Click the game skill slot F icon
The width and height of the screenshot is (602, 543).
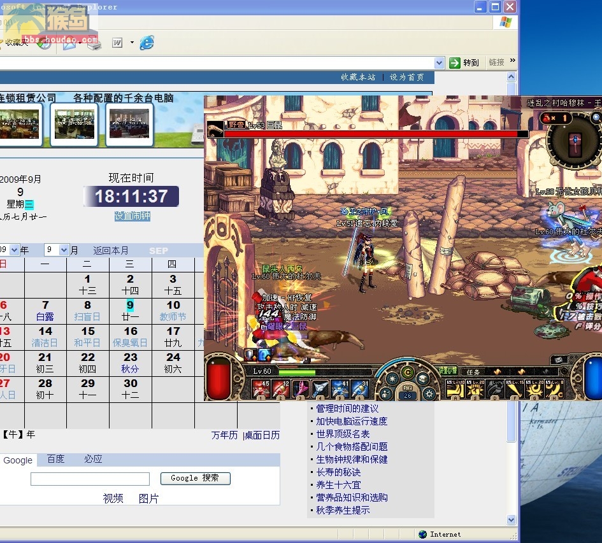pos(515,389)
